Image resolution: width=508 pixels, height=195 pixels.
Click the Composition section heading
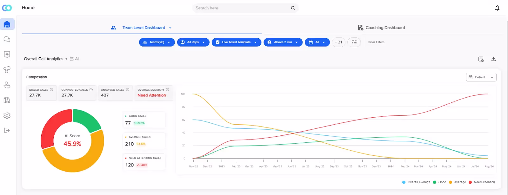pyautogui.click(x=37, y=77)
